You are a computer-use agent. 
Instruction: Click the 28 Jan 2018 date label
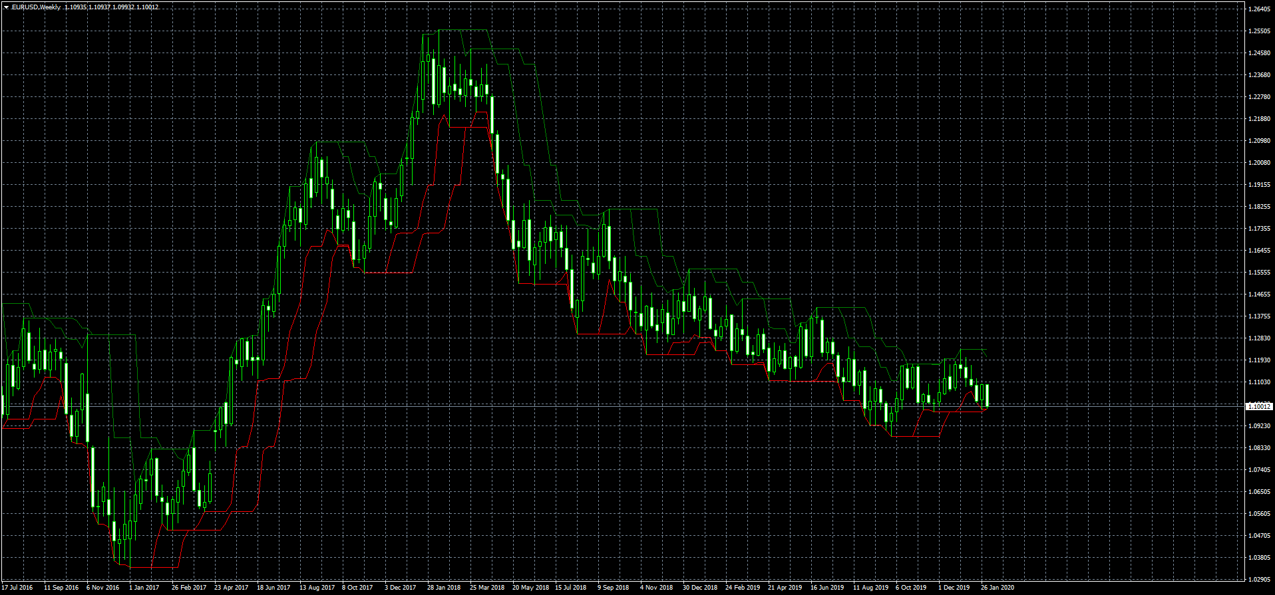[x=444, y=588]
